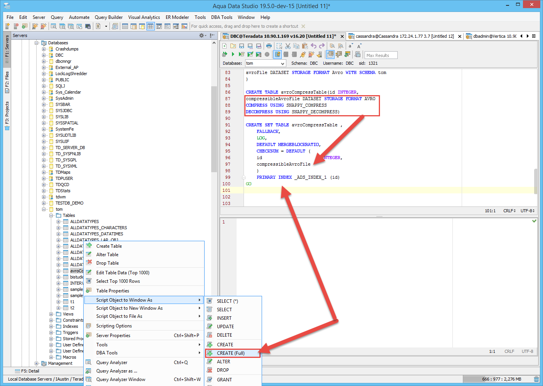Choose CREATE (Full) from the script submenu

tap(233, 353)
